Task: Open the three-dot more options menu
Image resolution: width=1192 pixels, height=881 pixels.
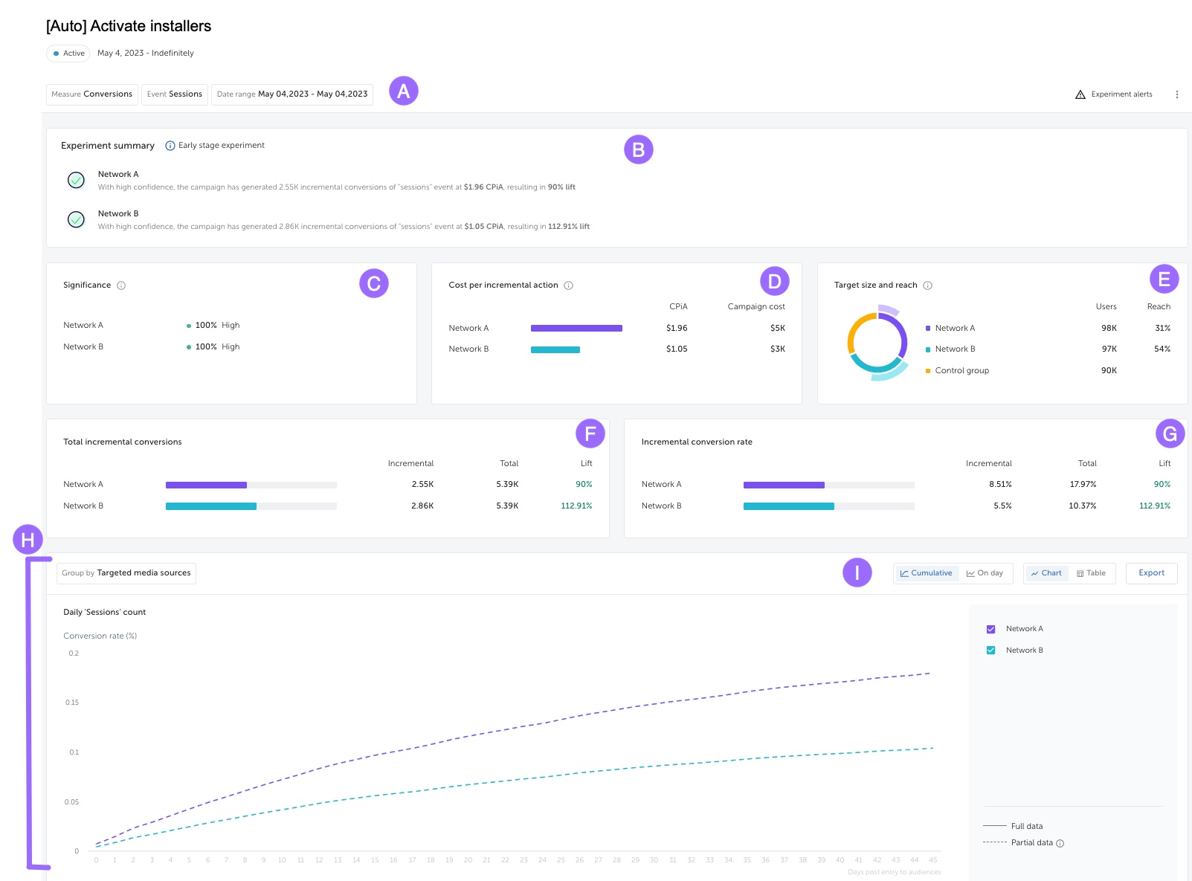Action: click(x=1176, y=94)
